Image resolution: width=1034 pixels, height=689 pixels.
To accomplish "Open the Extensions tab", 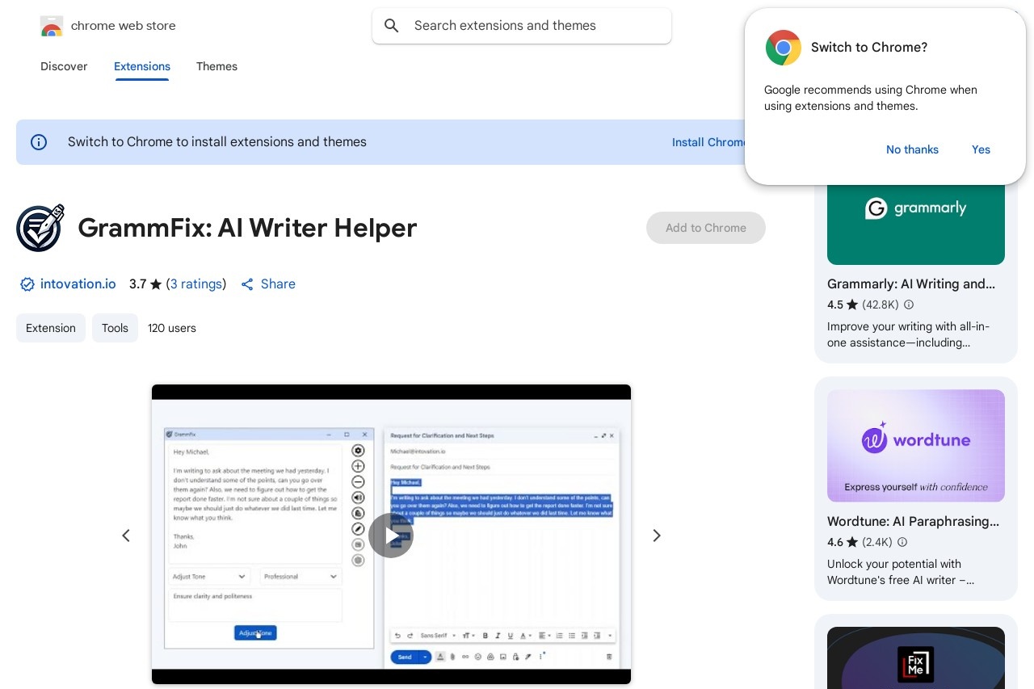I will pyautogui.click(x=142, y=66).
